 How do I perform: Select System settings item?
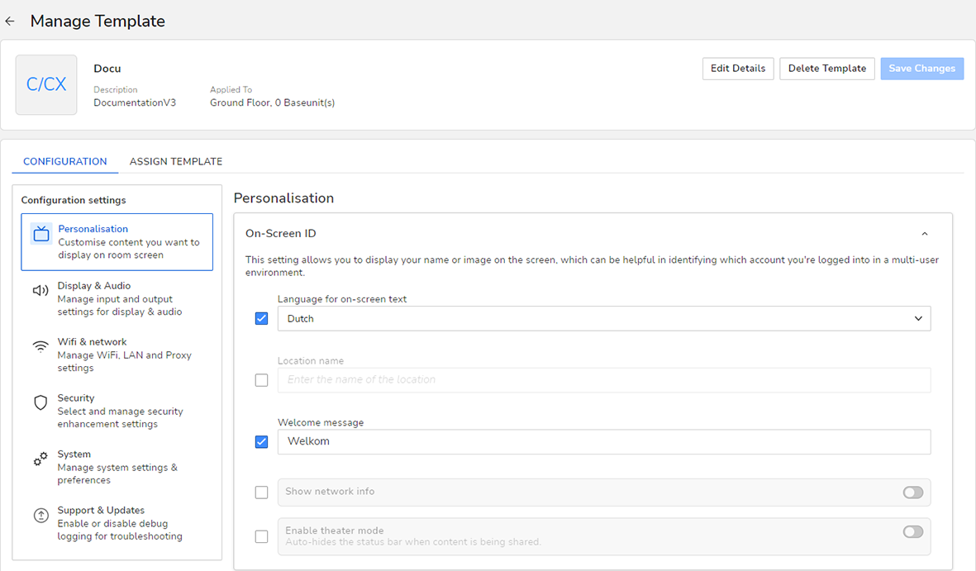[117, 467]
